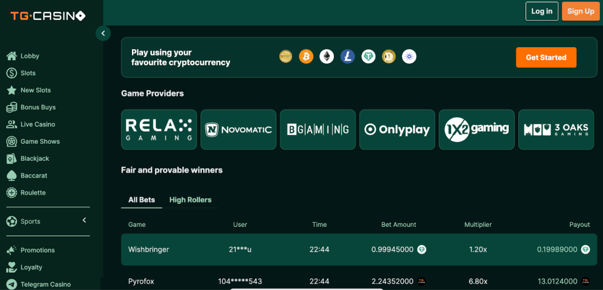Click user 21***u in the bets table
603x290 pixels.
point(240,249)
